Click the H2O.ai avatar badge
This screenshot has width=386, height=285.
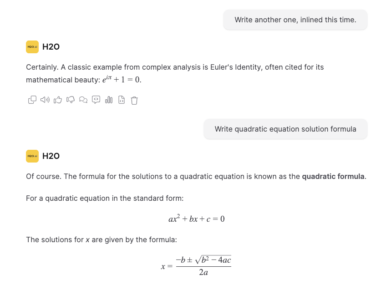tap(32, 46)
